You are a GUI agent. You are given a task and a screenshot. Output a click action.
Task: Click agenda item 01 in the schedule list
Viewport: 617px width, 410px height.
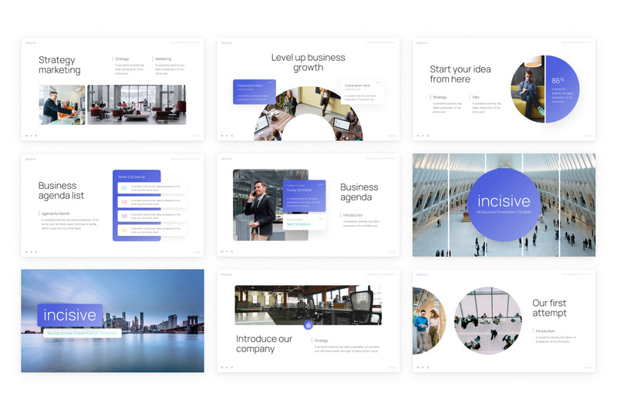[152, 188]
